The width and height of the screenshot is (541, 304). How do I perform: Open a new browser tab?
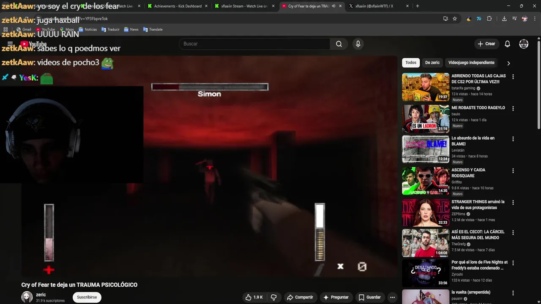pos(418,6)
